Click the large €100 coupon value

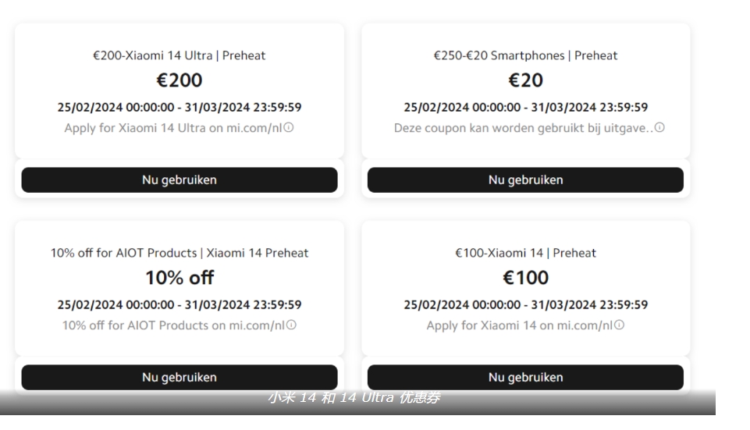[x=525, y=277]
